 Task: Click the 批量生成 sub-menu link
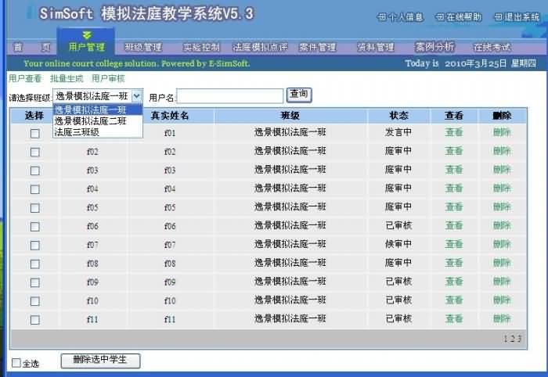click(x=67, y=78)
